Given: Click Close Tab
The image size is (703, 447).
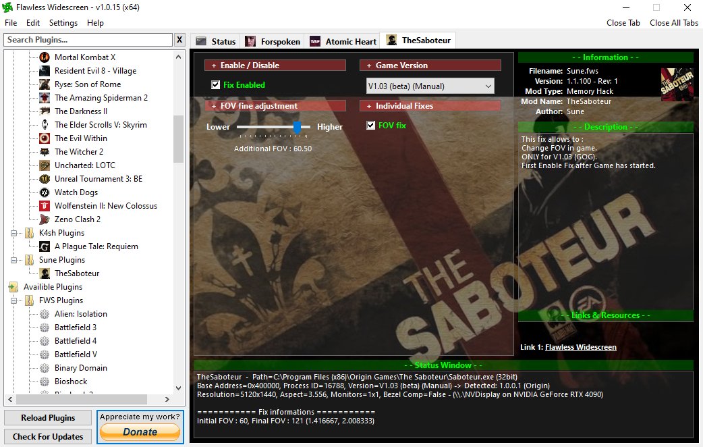Looking at the screenshot, I should (x=623, y=23).
